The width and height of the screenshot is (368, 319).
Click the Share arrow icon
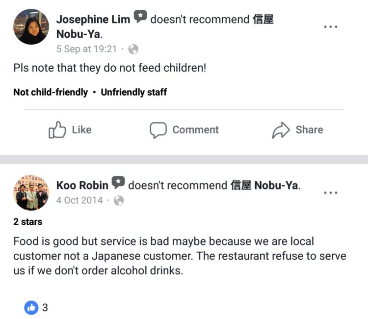click(x=281, y=130)
